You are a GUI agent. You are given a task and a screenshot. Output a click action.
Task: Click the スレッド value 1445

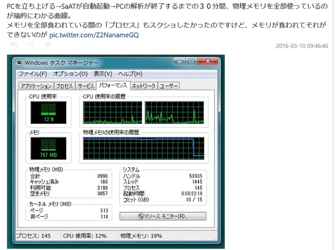[x=197, y=182]
